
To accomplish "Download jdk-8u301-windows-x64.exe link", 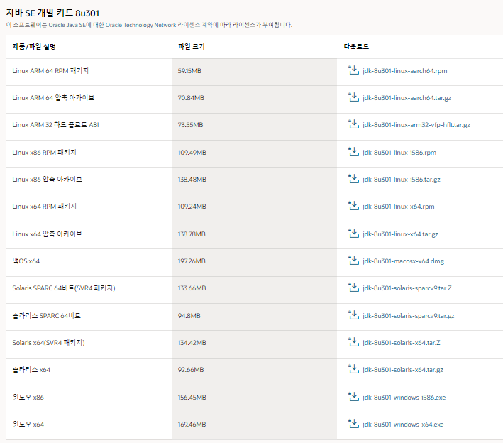I will [x=403, y=424].
